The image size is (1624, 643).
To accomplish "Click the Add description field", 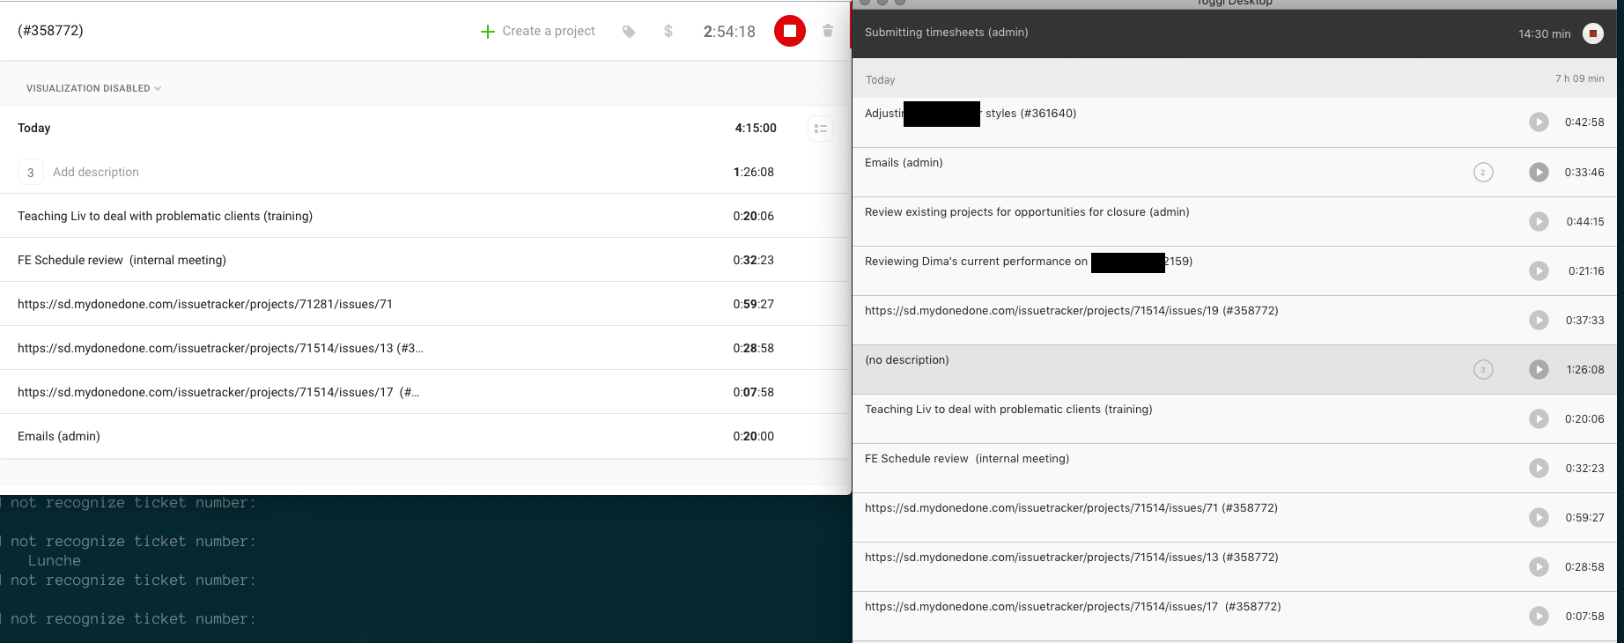I will click(96, 172).
